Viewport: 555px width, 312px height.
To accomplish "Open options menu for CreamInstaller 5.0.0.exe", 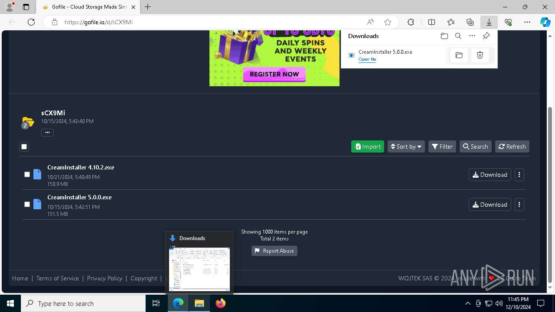I will pos(519,205).
